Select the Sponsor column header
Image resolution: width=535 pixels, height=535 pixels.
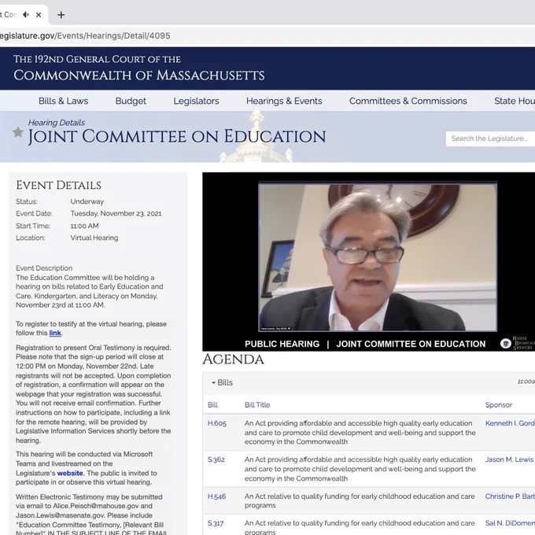pos(499,405)
